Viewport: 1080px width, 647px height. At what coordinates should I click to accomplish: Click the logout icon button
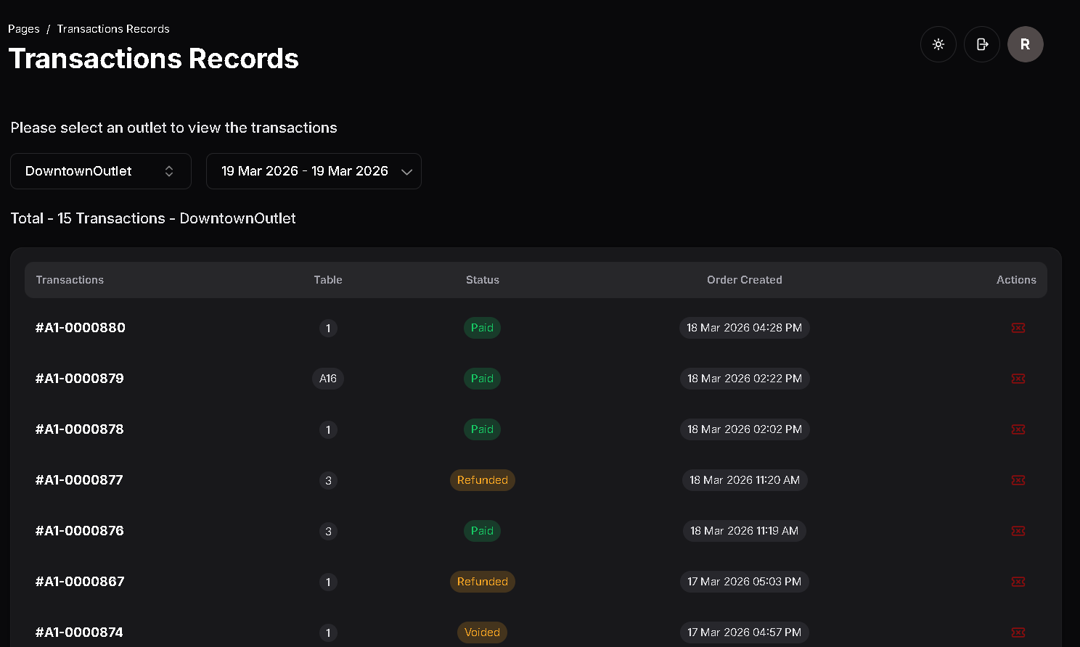tap(981, 44)
